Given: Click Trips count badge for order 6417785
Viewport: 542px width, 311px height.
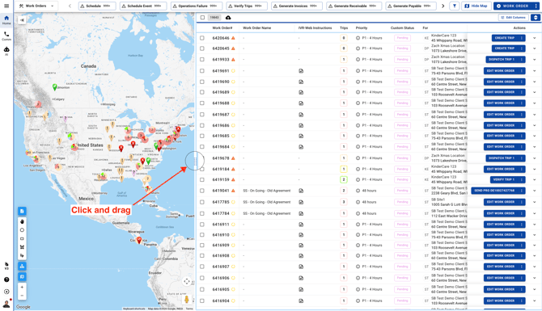Looking at the screenshot, I should (344, 202).
